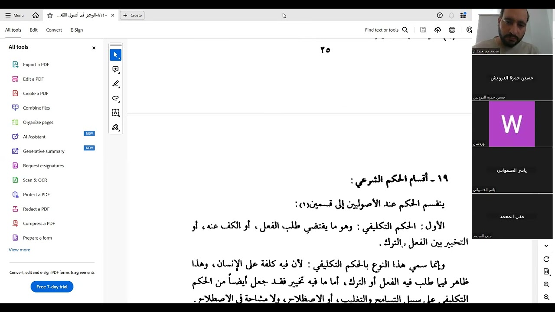Viewport: 555px width, 312px height.
Task: Open the E-Sign tab
Action: (x=77, y=30)
